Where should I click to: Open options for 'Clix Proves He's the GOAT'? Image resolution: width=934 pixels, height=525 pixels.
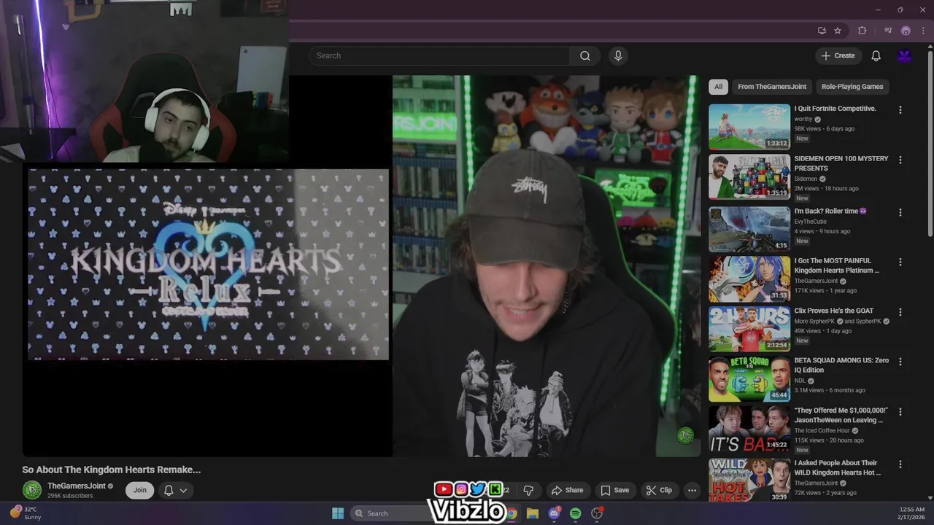(900, 311)
